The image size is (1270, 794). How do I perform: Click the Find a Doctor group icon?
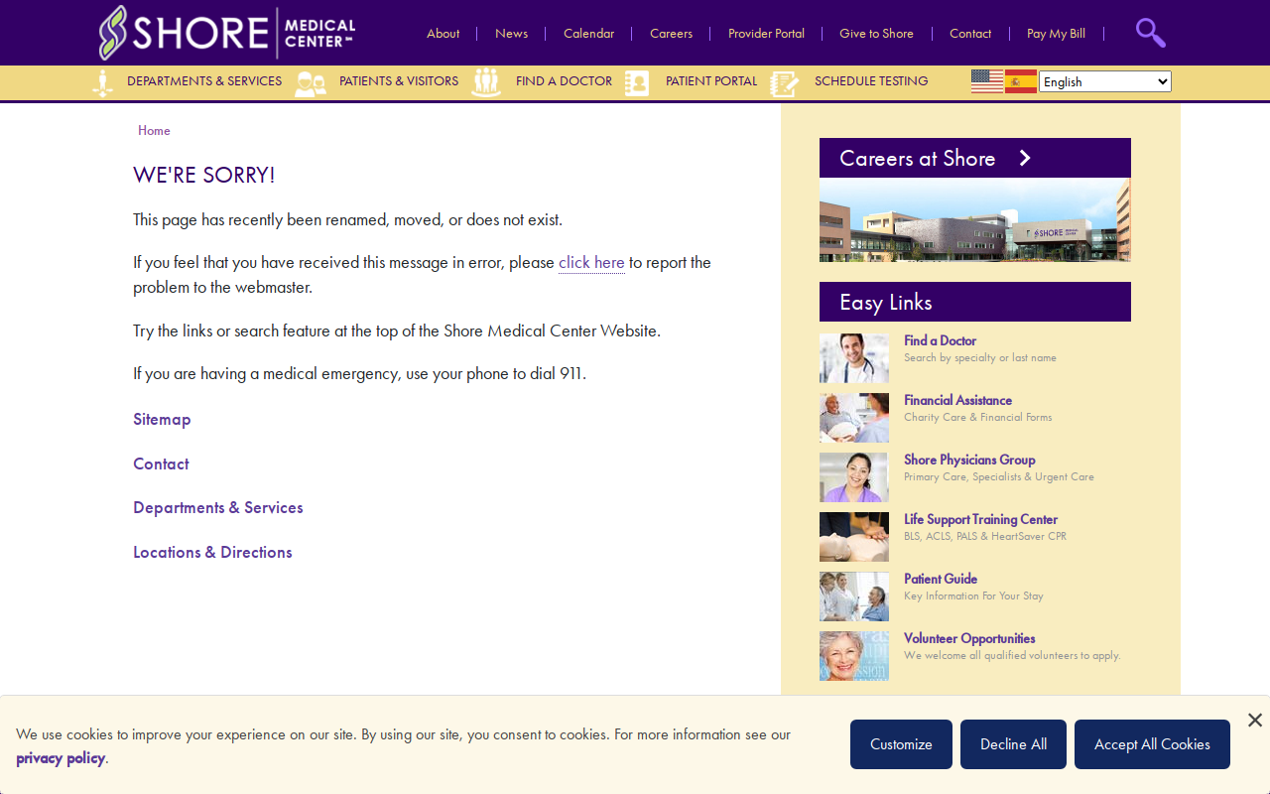coord(486,82)
